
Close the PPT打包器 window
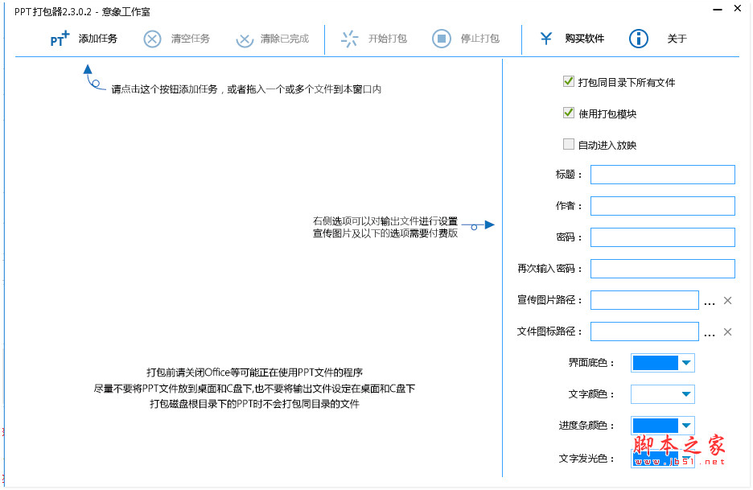738,8
